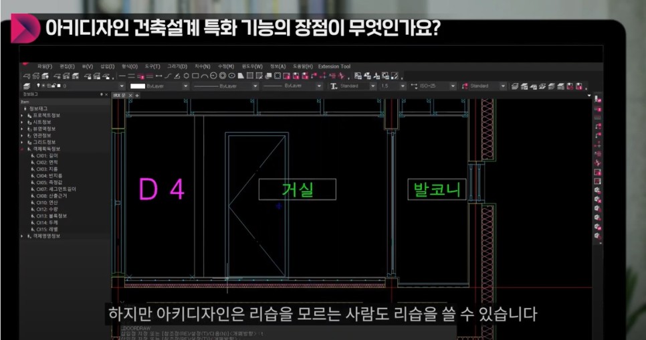Image resolution: width=646 pixels, height=340 pixels.
Task: Click the magenta D 4 text in drawing
Action: point(162,189)
